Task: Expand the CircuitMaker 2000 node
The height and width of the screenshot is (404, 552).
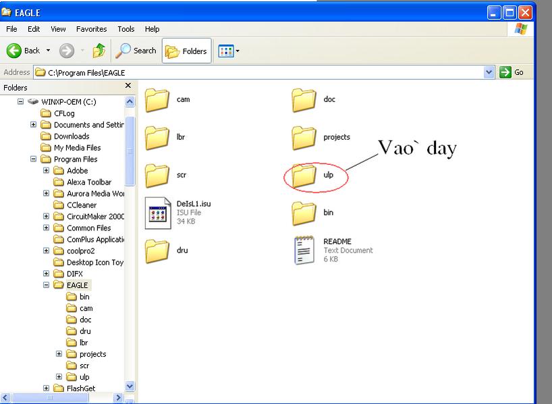Action: [46, 216]
